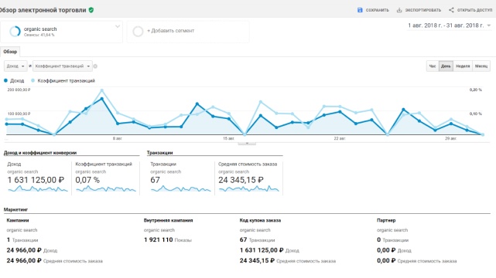Viewport: 496px width, 278px height.
Task: Click the '22 авг.' chart axis label
Action: coord(340,138)
